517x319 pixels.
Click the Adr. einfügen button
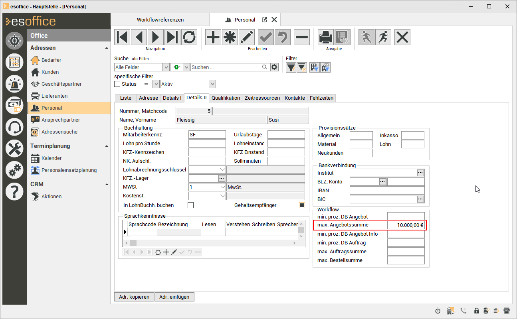(174, 297)
